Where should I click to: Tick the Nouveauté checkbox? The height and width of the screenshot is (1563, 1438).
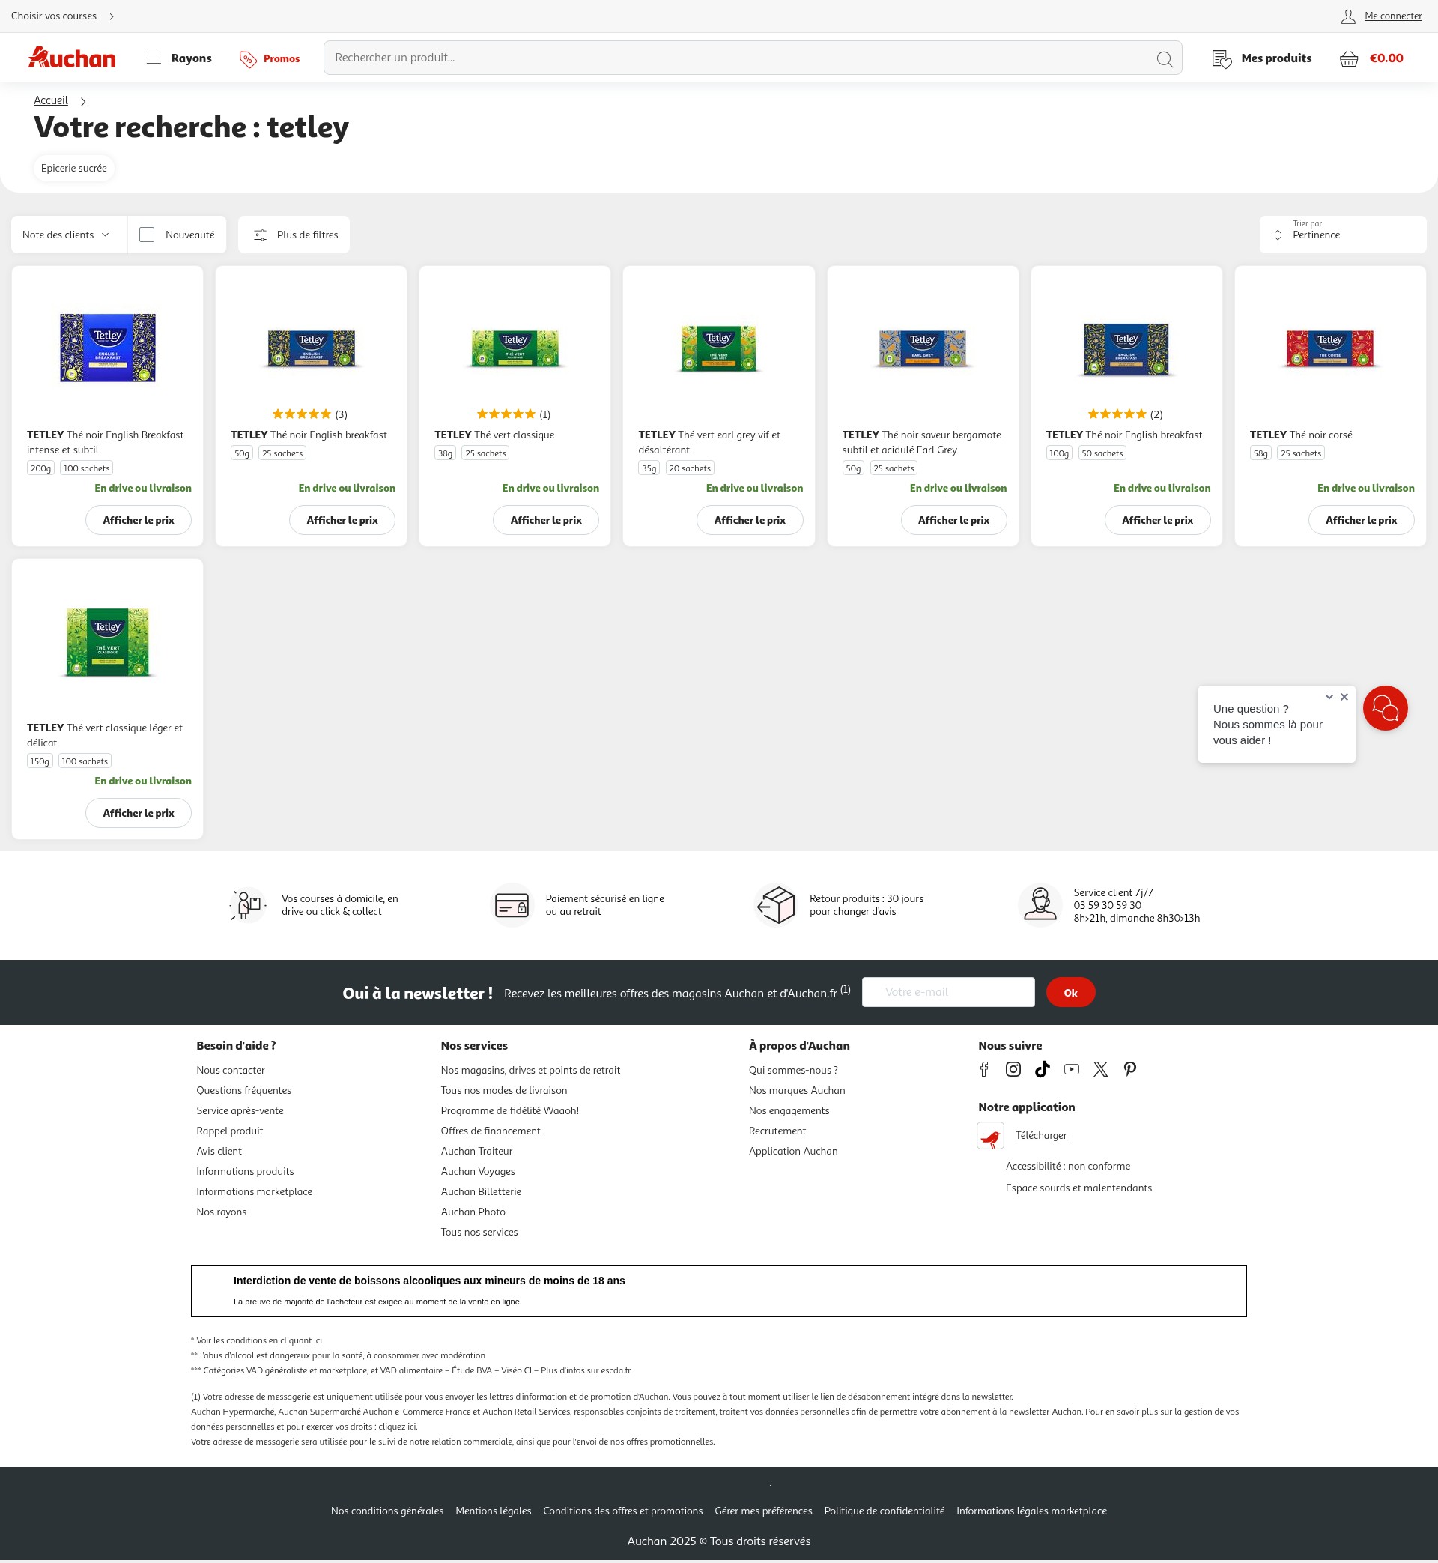146,235
